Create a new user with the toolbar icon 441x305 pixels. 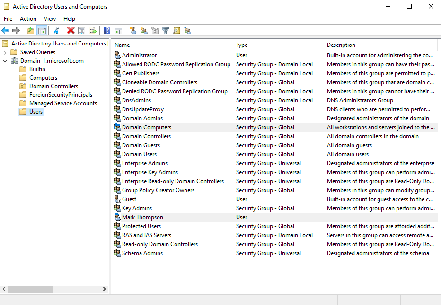tap(133, 30)
